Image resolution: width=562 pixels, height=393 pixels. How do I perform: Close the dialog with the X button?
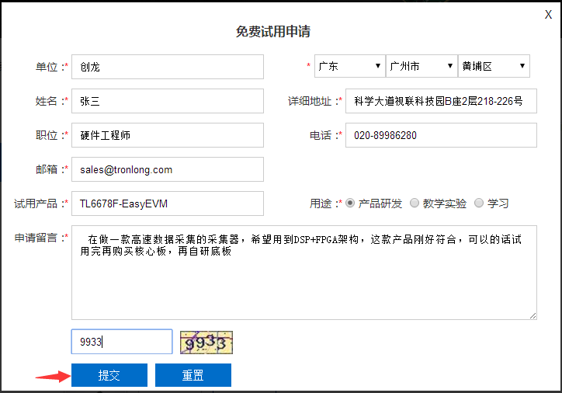coord(549,14)
